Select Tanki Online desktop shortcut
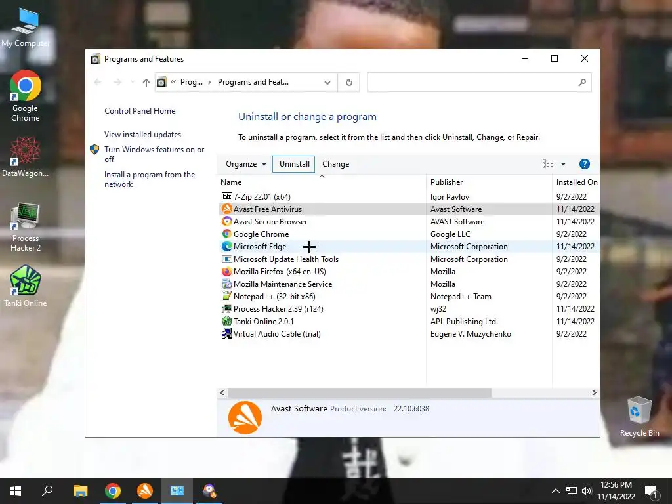Viewport: 672px width, 504px height. coord(26,286)
